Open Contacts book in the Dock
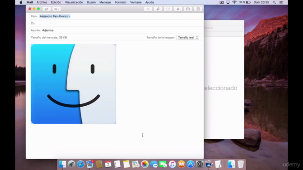 (x=99, y=164)
